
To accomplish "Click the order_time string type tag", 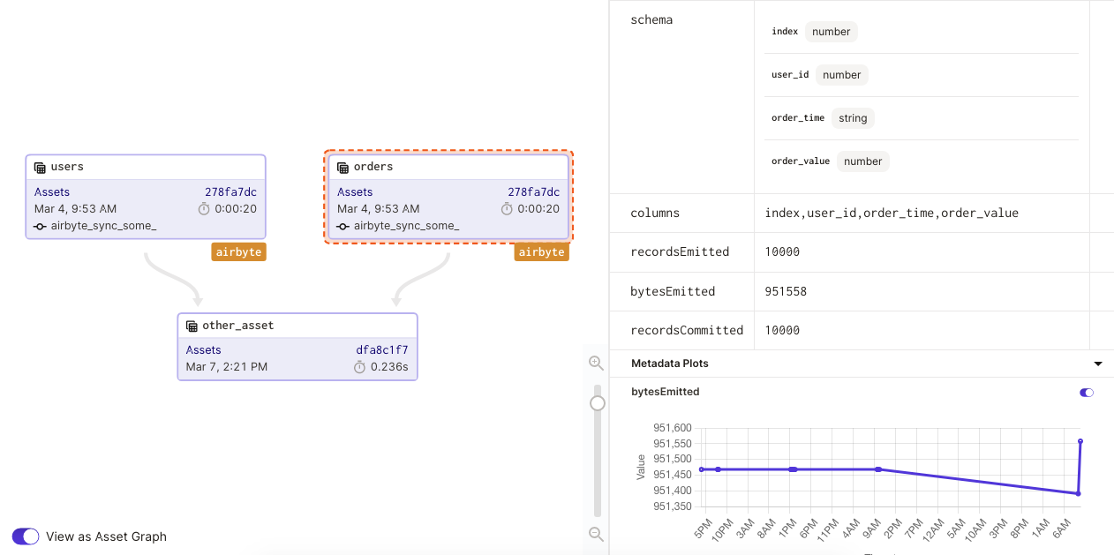I will pos(853,118).
